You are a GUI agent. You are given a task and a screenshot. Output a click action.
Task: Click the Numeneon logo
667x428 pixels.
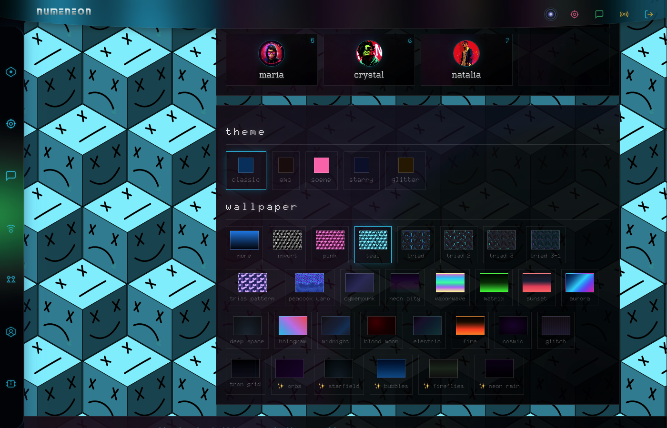[64, 11]
